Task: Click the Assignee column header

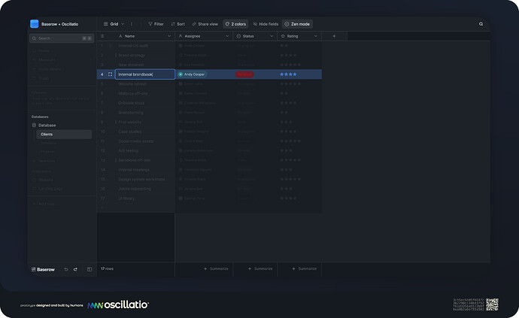Action: point(204,36)
